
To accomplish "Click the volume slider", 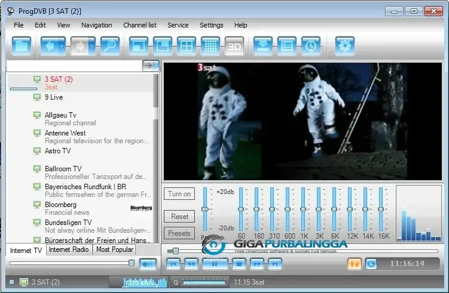I will (x=72, y=263).
